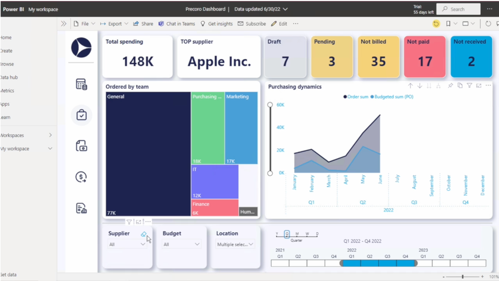This screenshot has width=499, height=281.
Task: Select Month granularity on timeline slicer
Action: pos(297,234)
